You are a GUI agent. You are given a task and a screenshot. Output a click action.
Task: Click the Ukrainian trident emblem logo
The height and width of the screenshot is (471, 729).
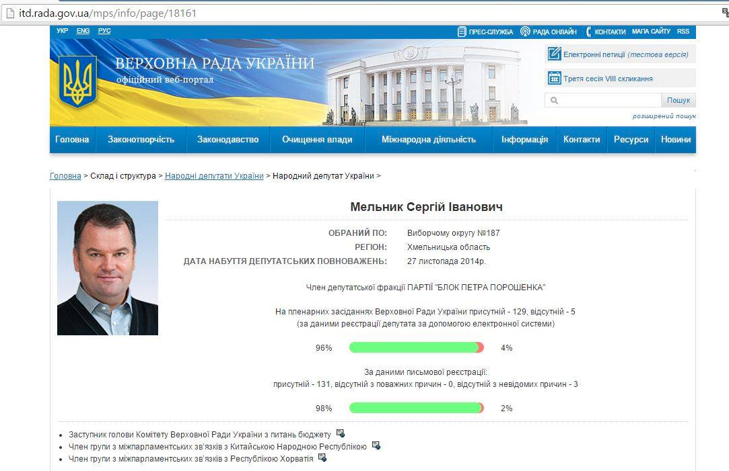(78, 81)
